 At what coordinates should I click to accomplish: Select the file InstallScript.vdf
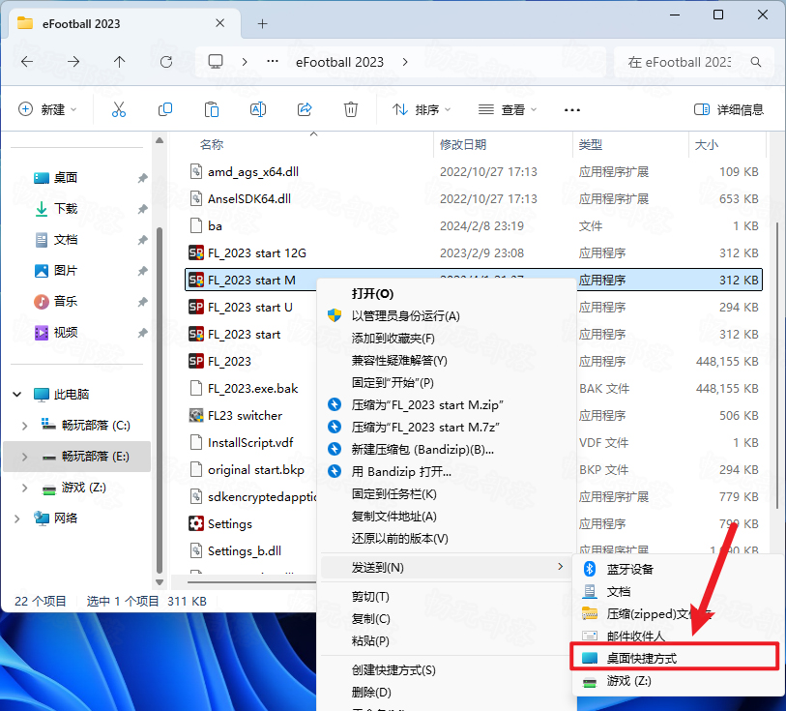click(x=250, y=442)
